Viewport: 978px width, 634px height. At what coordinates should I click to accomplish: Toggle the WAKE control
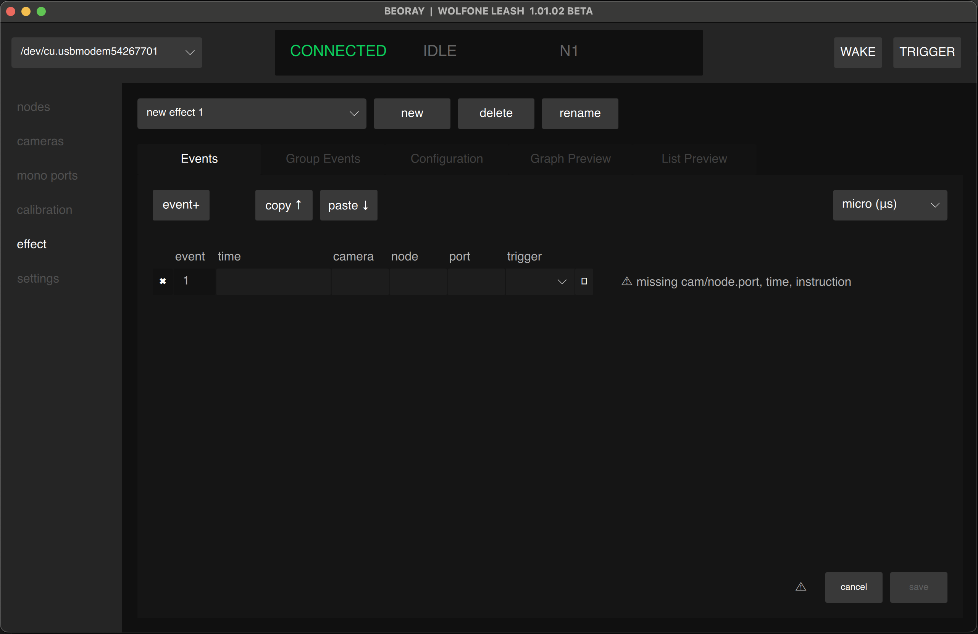tap(858, 52)
